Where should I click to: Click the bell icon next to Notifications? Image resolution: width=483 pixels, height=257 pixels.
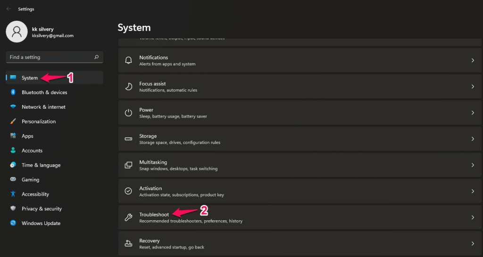tap(128, 60)
